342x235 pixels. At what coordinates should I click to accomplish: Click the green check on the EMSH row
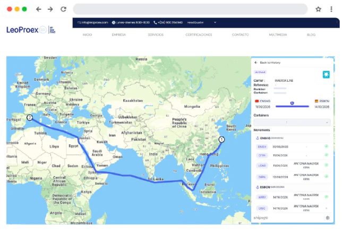[326, 146]
